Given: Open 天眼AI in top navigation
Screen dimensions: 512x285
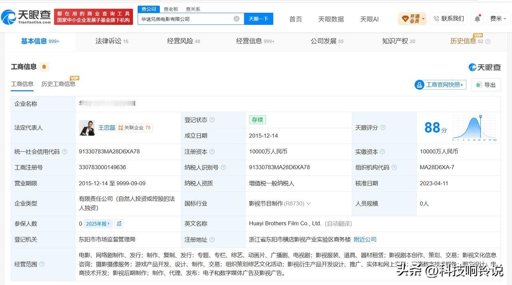Looking at the screenshot, I should pos(369,19).
